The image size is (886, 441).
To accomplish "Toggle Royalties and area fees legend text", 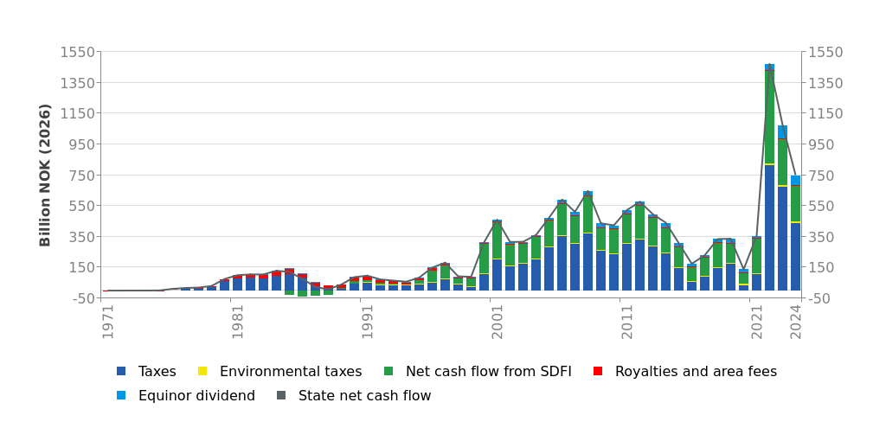I will tap(696, 372).
